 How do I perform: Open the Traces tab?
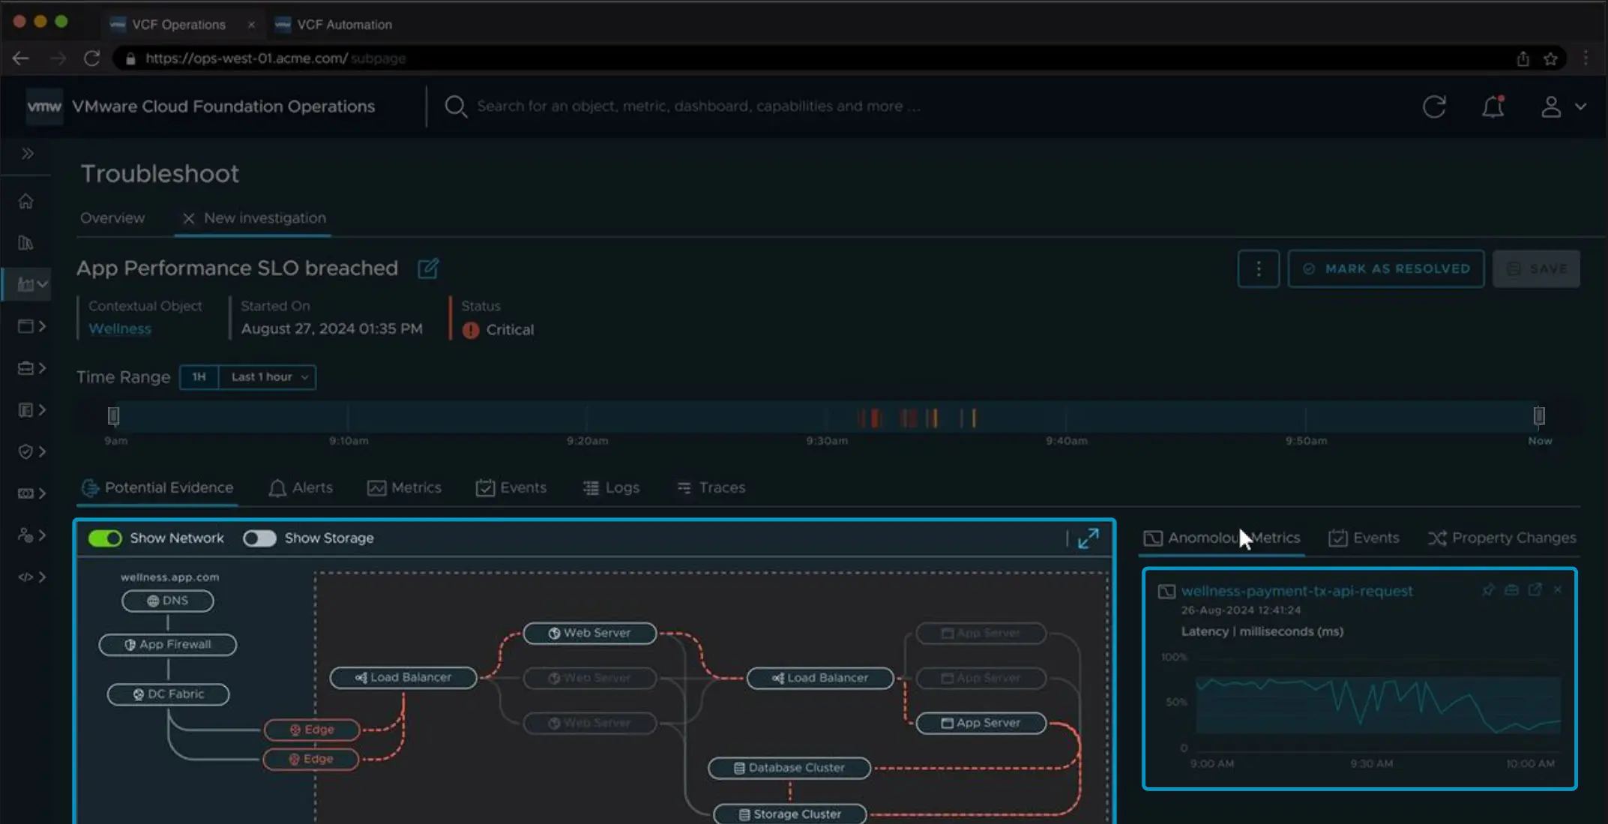(x=711, y=487)
